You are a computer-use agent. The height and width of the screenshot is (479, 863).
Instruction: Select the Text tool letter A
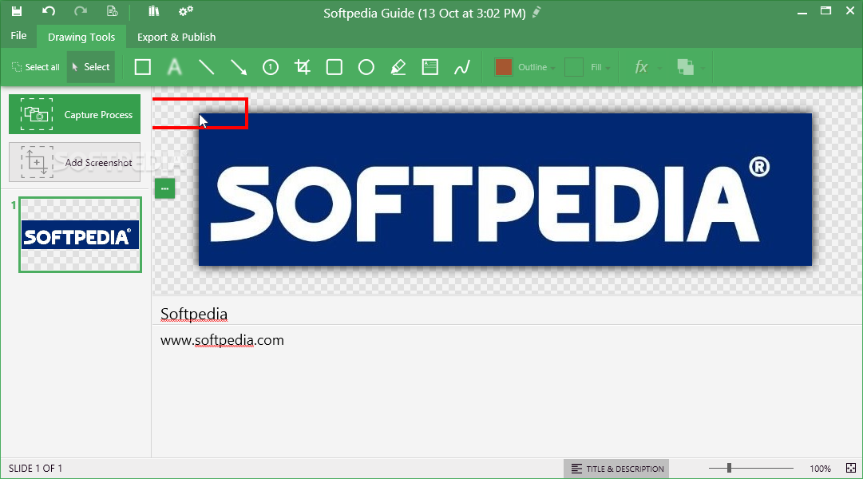[175, 67]
